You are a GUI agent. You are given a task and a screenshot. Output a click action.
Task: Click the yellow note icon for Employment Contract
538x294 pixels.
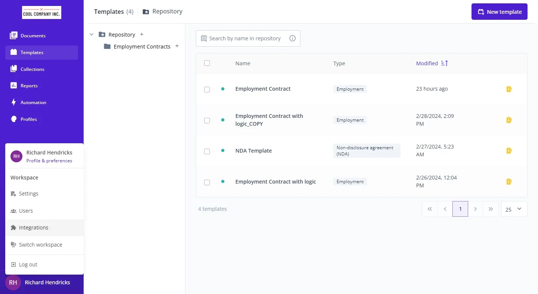tap(508, 89)
